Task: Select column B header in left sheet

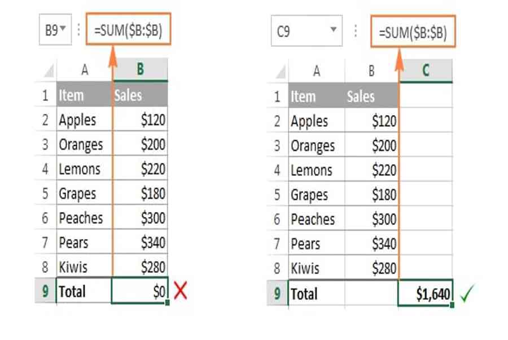Action: tap(141, 69)
